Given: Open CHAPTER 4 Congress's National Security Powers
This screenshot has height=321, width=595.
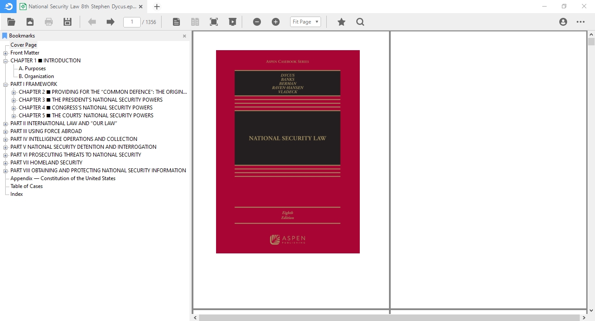Looking at the screenshot, I should tap(85, 108).
